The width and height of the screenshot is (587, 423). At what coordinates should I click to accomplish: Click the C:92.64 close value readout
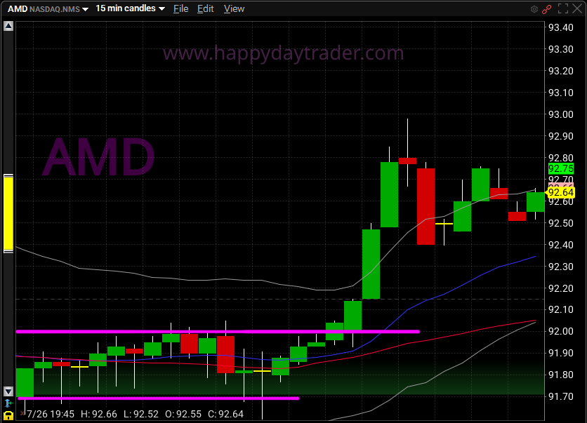click(x=225, y=414)
